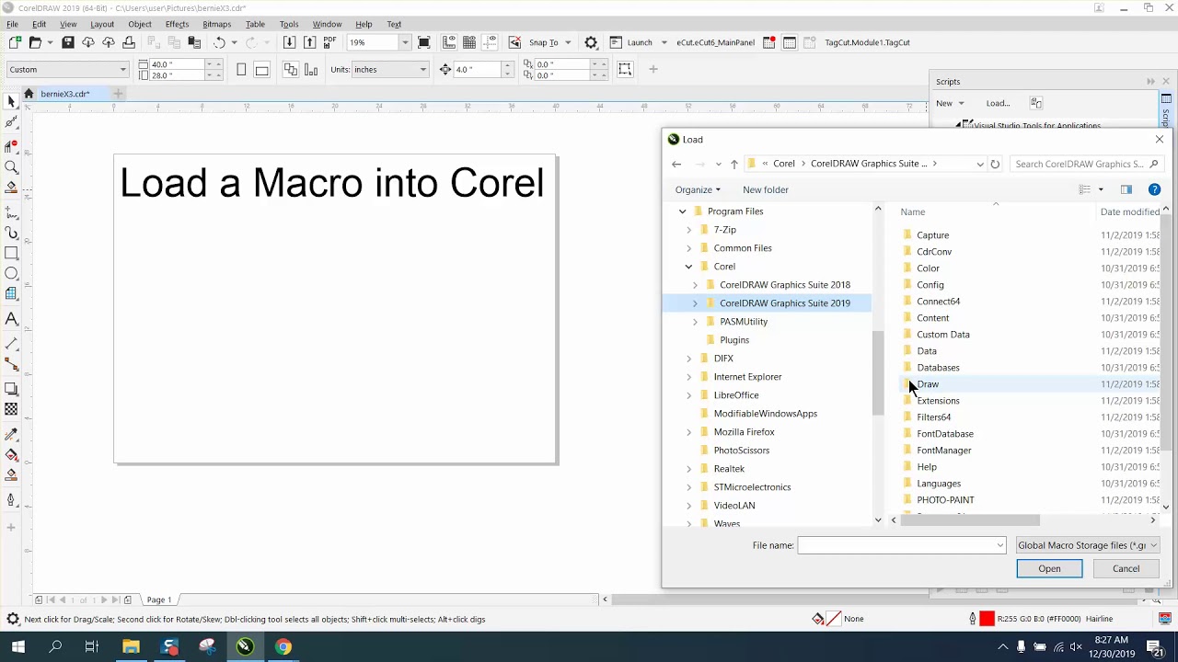Open the page size Custom dropdown
The image size is (1178, 662).
coord(122,70)
